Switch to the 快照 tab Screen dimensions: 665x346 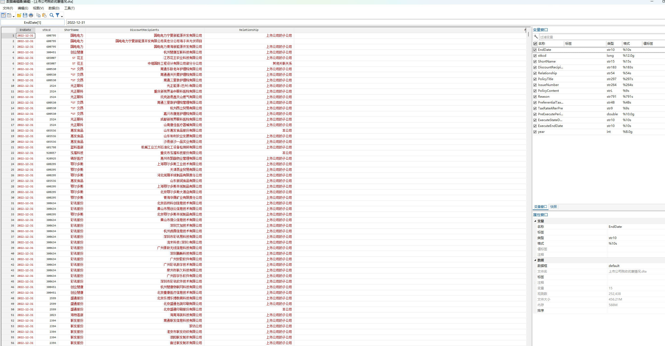(553, 207)
